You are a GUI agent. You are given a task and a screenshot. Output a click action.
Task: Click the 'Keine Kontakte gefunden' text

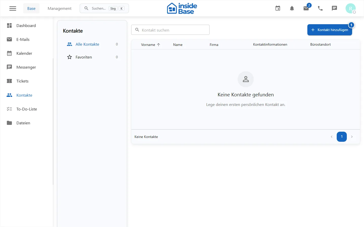pos(246,95)
